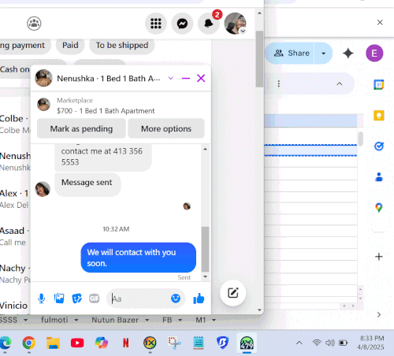Click the voice clip microphone icon
The width and height of the screenshot is (394, 356).
pos(42,299)
